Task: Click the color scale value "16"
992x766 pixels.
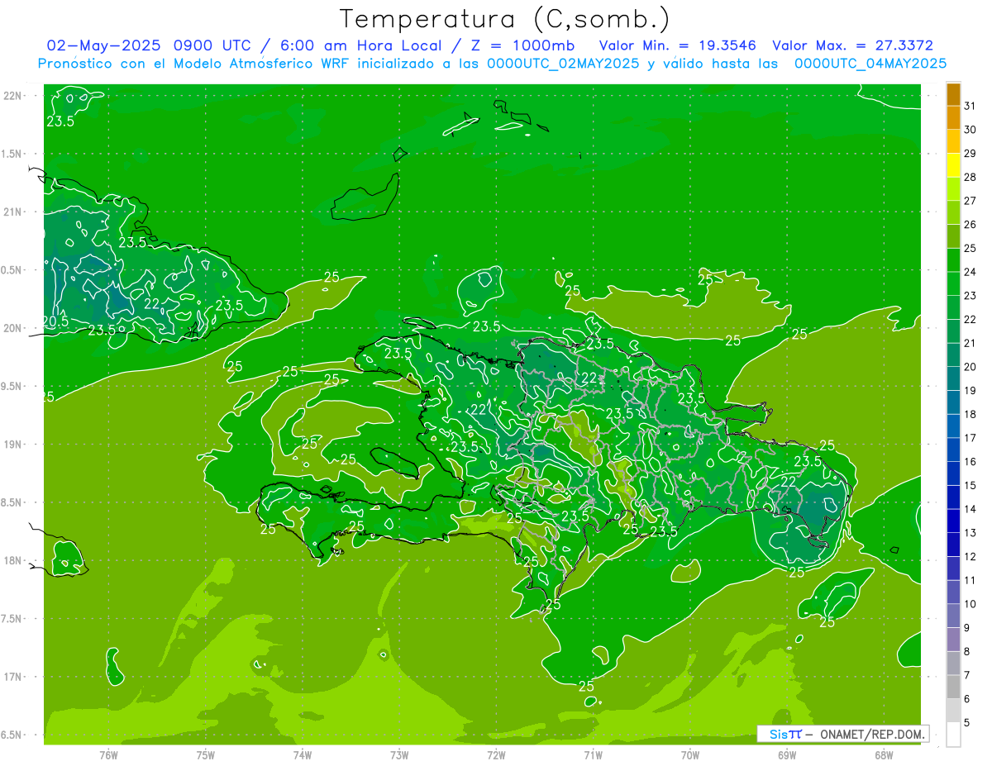Action: pos(970,462)
